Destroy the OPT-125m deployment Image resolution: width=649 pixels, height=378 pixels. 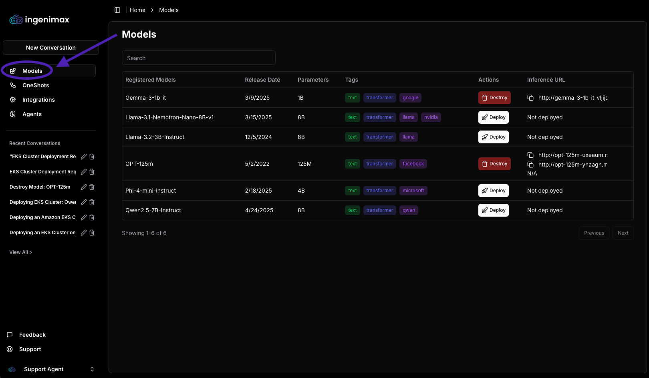[x=494, y=164]
